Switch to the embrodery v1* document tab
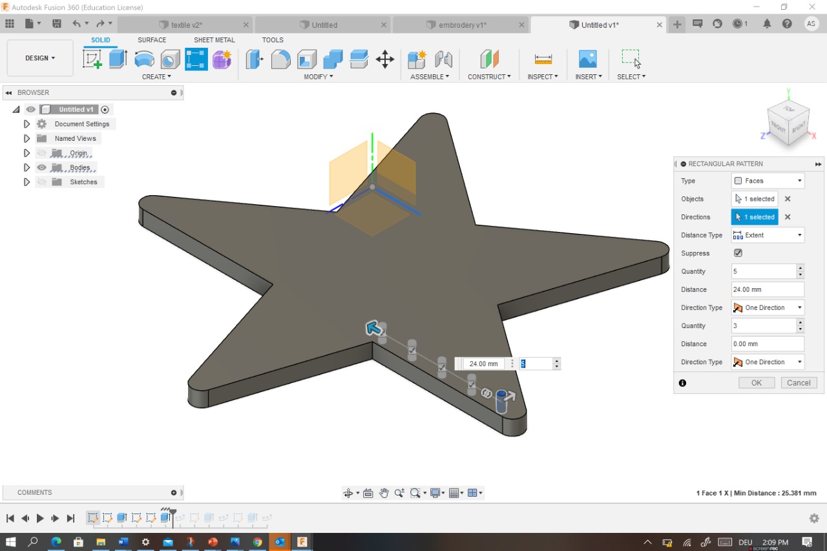The image size is (827, 551). click(x=461, y=25)
